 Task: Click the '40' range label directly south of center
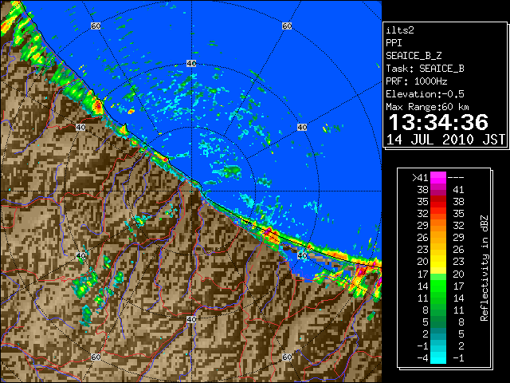(x=191, y=319)
